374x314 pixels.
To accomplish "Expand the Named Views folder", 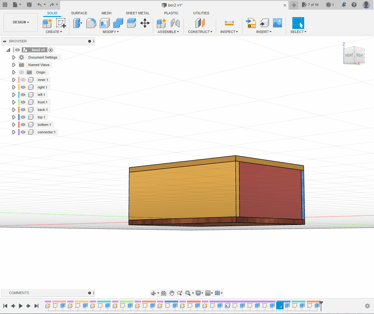I will (x=14, y=65).
